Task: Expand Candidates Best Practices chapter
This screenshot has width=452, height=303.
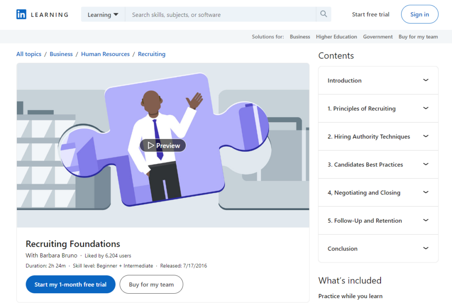Action: [378, 164]
